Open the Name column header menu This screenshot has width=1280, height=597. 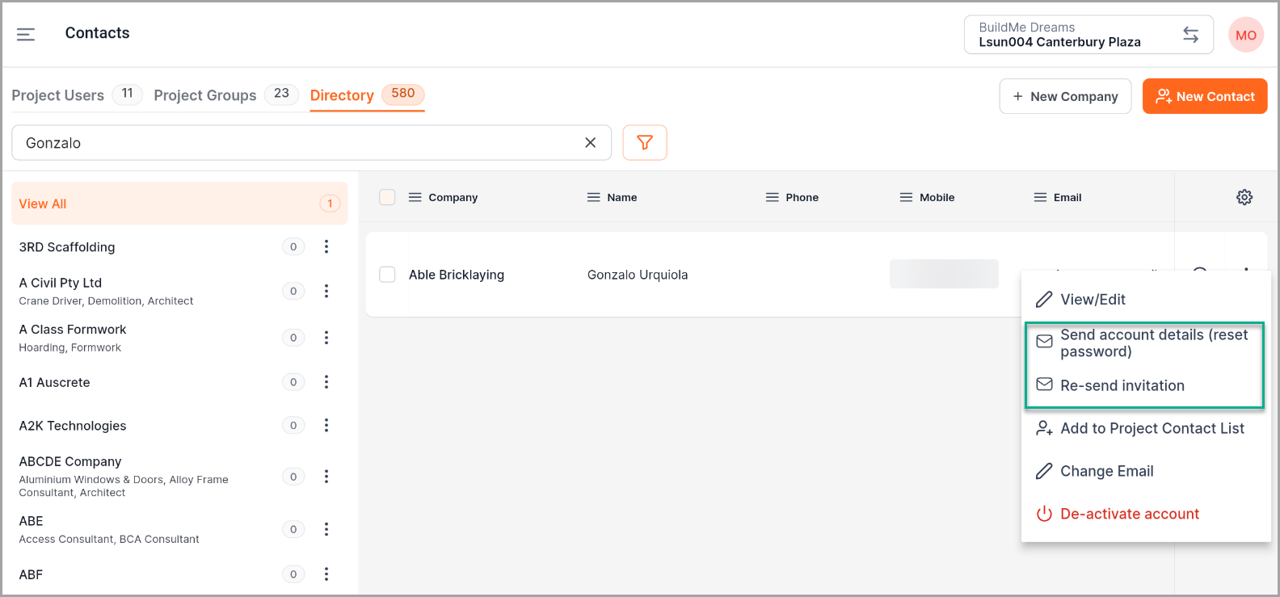click(x=593, y=197)
